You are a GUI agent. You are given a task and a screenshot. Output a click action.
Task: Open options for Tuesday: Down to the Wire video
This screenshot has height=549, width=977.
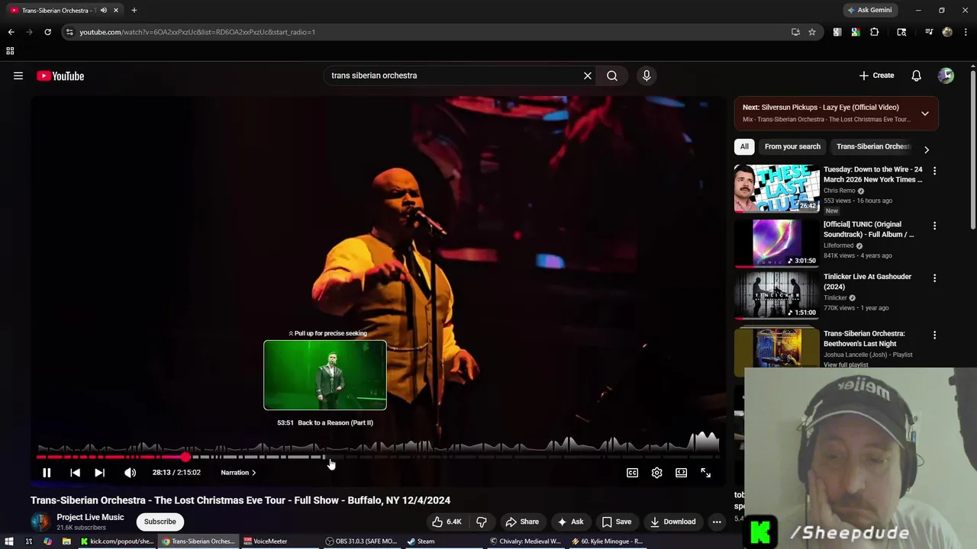click(x=934, y=171)
